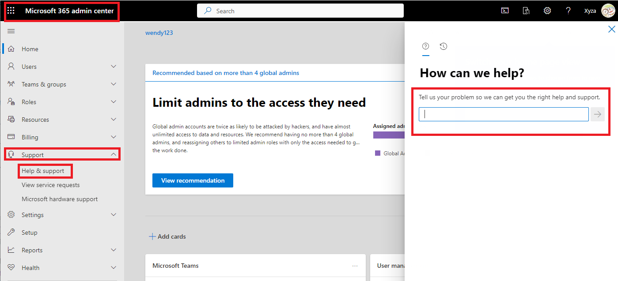
Task: Open the Home navigation item
Action: pyautogui.click(x=30, y=49)
